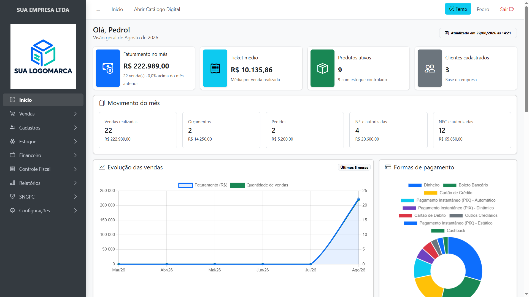Expand the Controle Fiscal menu chevron
529x297 pixels.
pos(75,169)
